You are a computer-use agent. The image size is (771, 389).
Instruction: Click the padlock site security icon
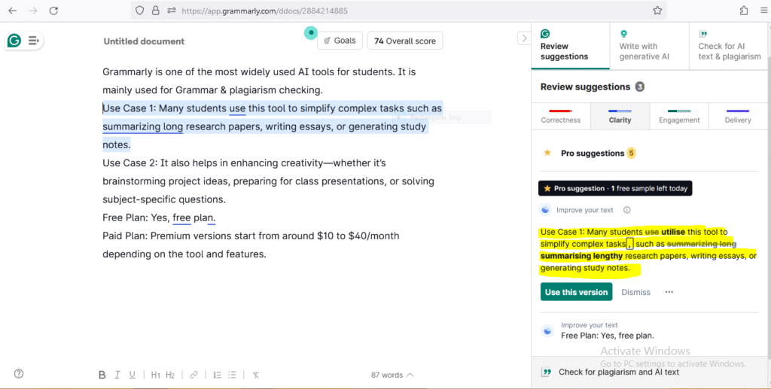click(155, 11)
